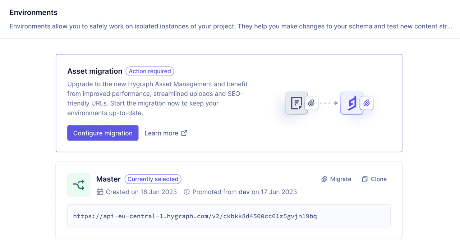The height and width of the screenshot is (243, 460).
Task: Click the info icon before Promoted from dev
Action: [x=187, y=192]
